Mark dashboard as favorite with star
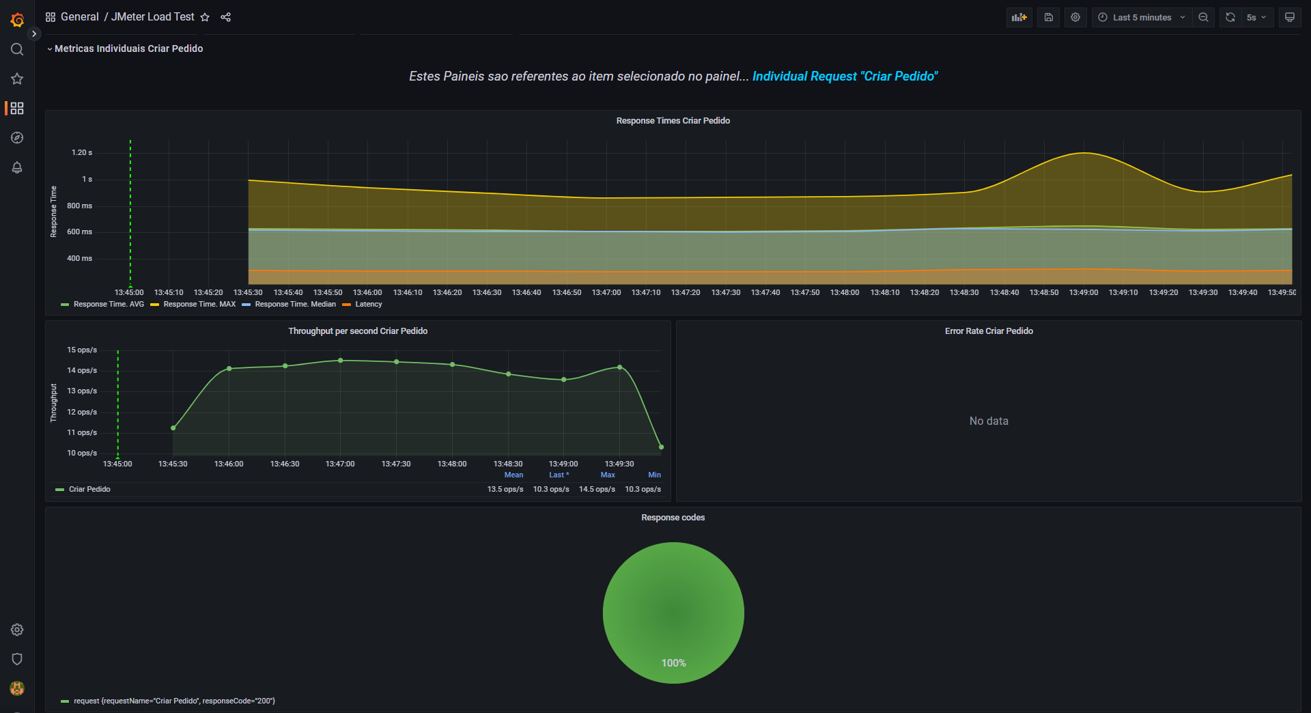The width and height of the screenshot is (1311, 713). coord(205,17)
